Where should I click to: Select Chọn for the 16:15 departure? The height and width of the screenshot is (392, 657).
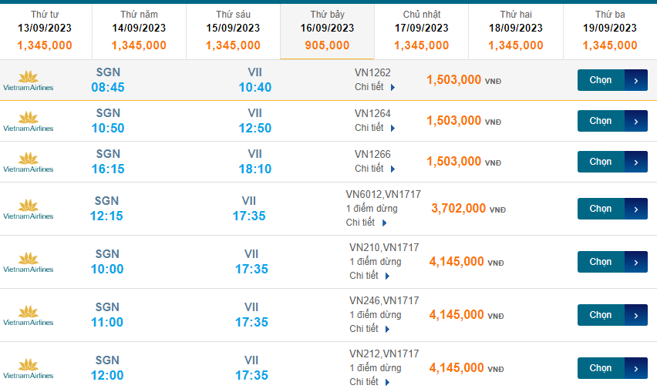click(x=612, y=162)
